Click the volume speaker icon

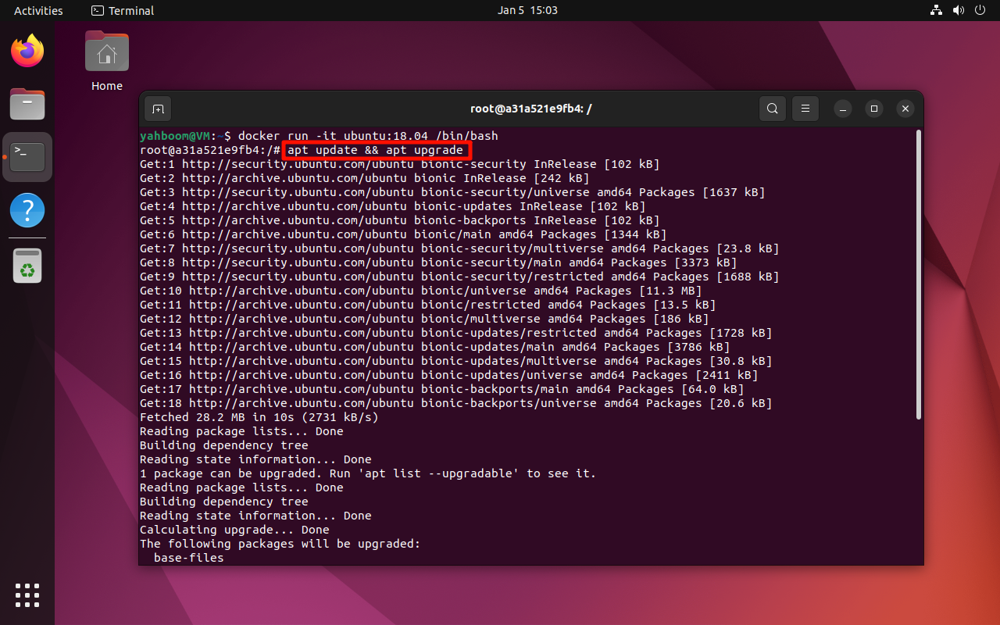pyautogui.click(x=959, y=10)
